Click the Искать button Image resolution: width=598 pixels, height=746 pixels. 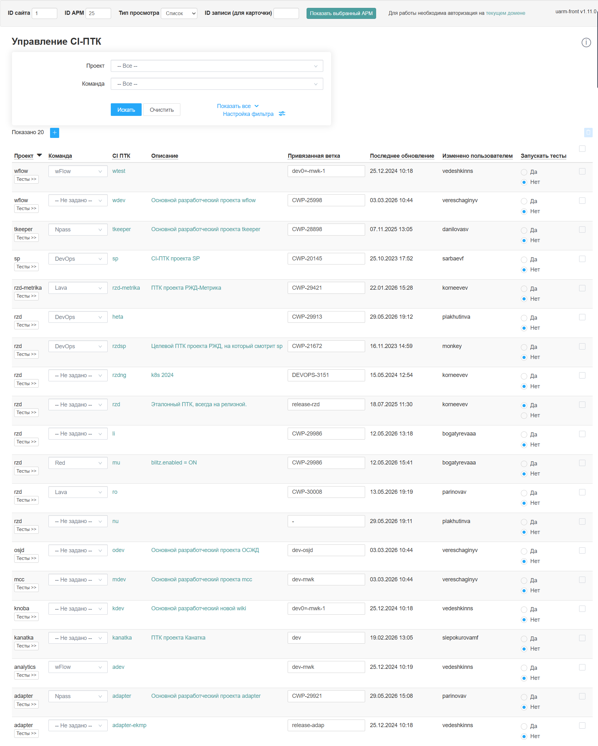coord(126,110)
